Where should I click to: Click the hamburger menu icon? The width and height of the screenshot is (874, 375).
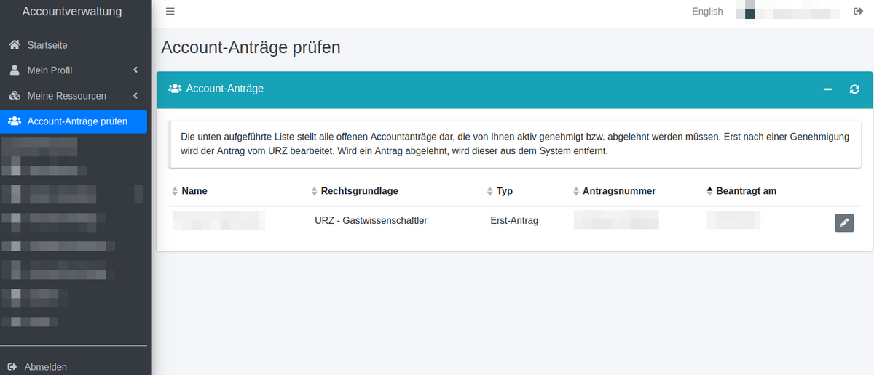click(x=170, y=12)
